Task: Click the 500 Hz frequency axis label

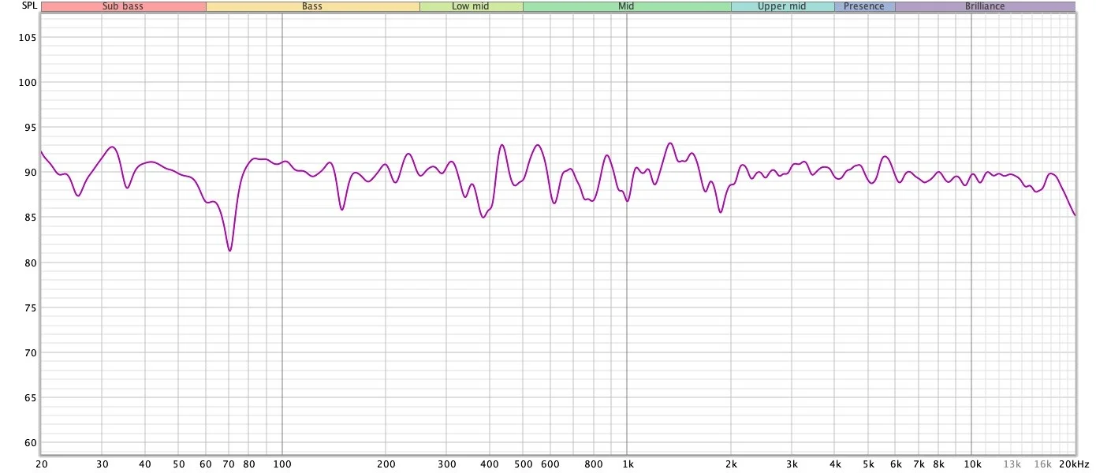Action: pos(523,464)
